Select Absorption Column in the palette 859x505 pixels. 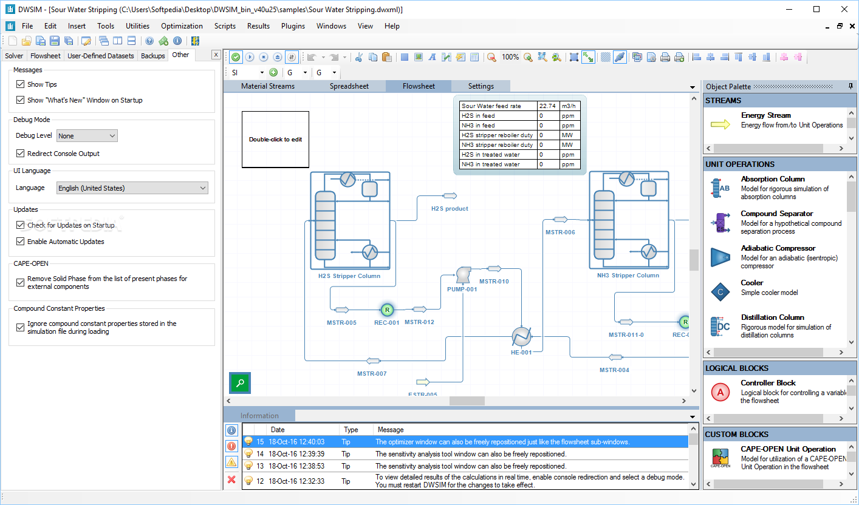pyautogui.click(x=776, y=188)
